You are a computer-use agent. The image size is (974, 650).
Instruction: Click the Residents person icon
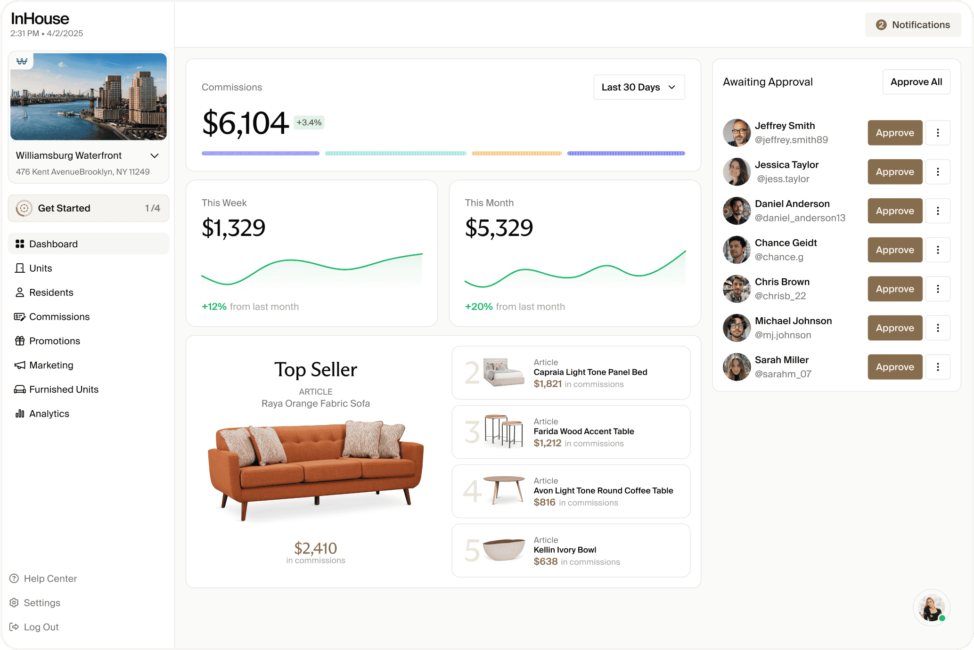click(19, 292)
